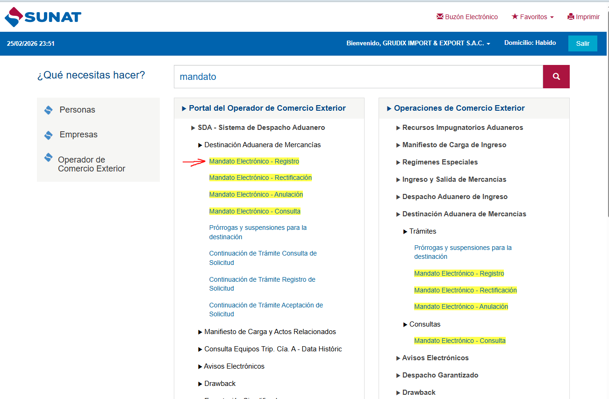Open Mandato Electrónico - Consulta under Consultas
Image resolution: width=609 pixels, height=399 pixels.
tap(460, 341)
